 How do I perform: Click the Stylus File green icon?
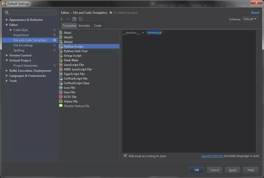click(x=61, y=101)
